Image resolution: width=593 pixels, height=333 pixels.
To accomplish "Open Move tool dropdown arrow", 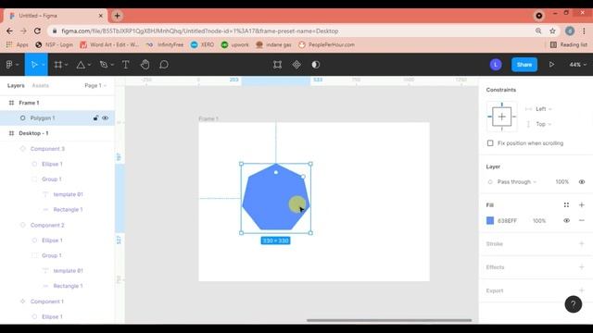I will click(44, 65).
